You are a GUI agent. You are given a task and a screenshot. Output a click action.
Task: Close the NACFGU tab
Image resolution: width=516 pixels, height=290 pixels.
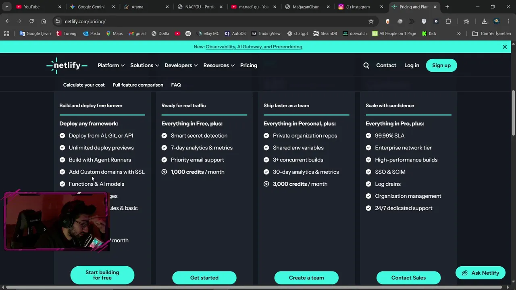[x=221, y=7]
